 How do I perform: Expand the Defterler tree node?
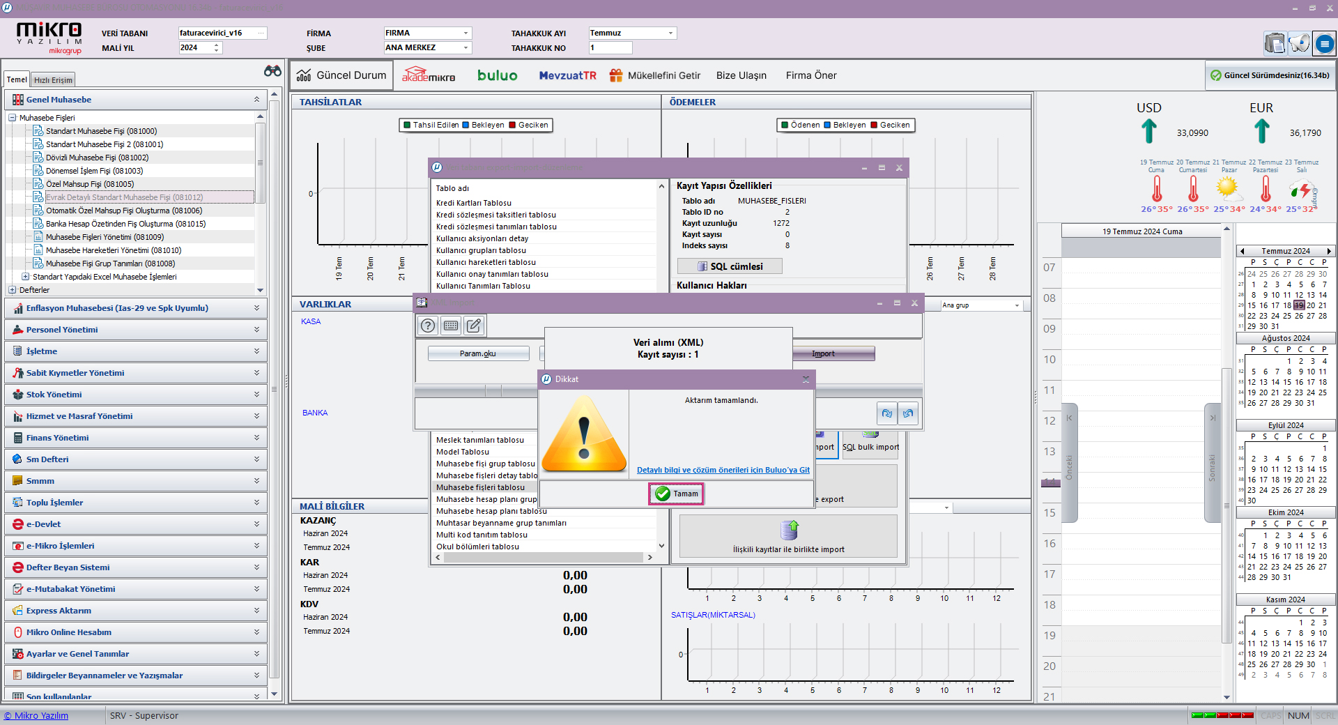[13, 290]
